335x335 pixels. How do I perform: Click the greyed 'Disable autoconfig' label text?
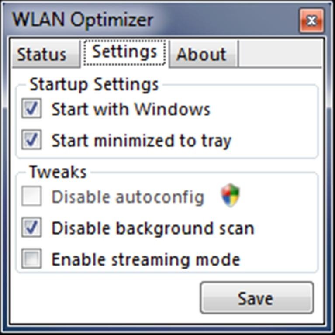click(x=128, y=197)
